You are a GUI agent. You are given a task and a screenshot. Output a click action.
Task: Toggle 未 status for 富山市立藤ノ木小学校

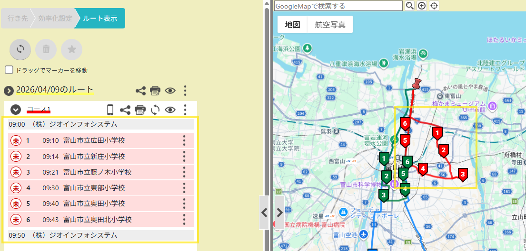[16, 172]
